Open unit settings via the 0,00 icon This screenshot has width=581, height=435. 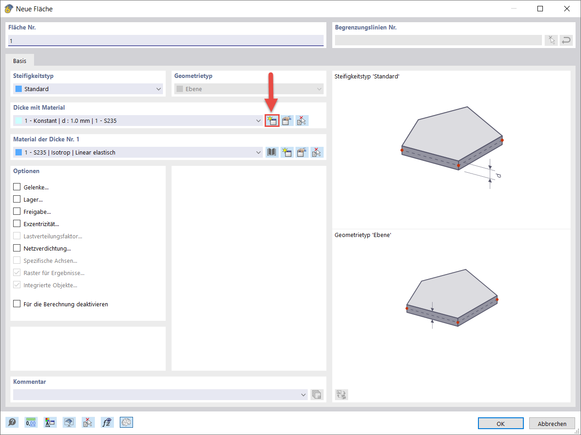(31, 422)
